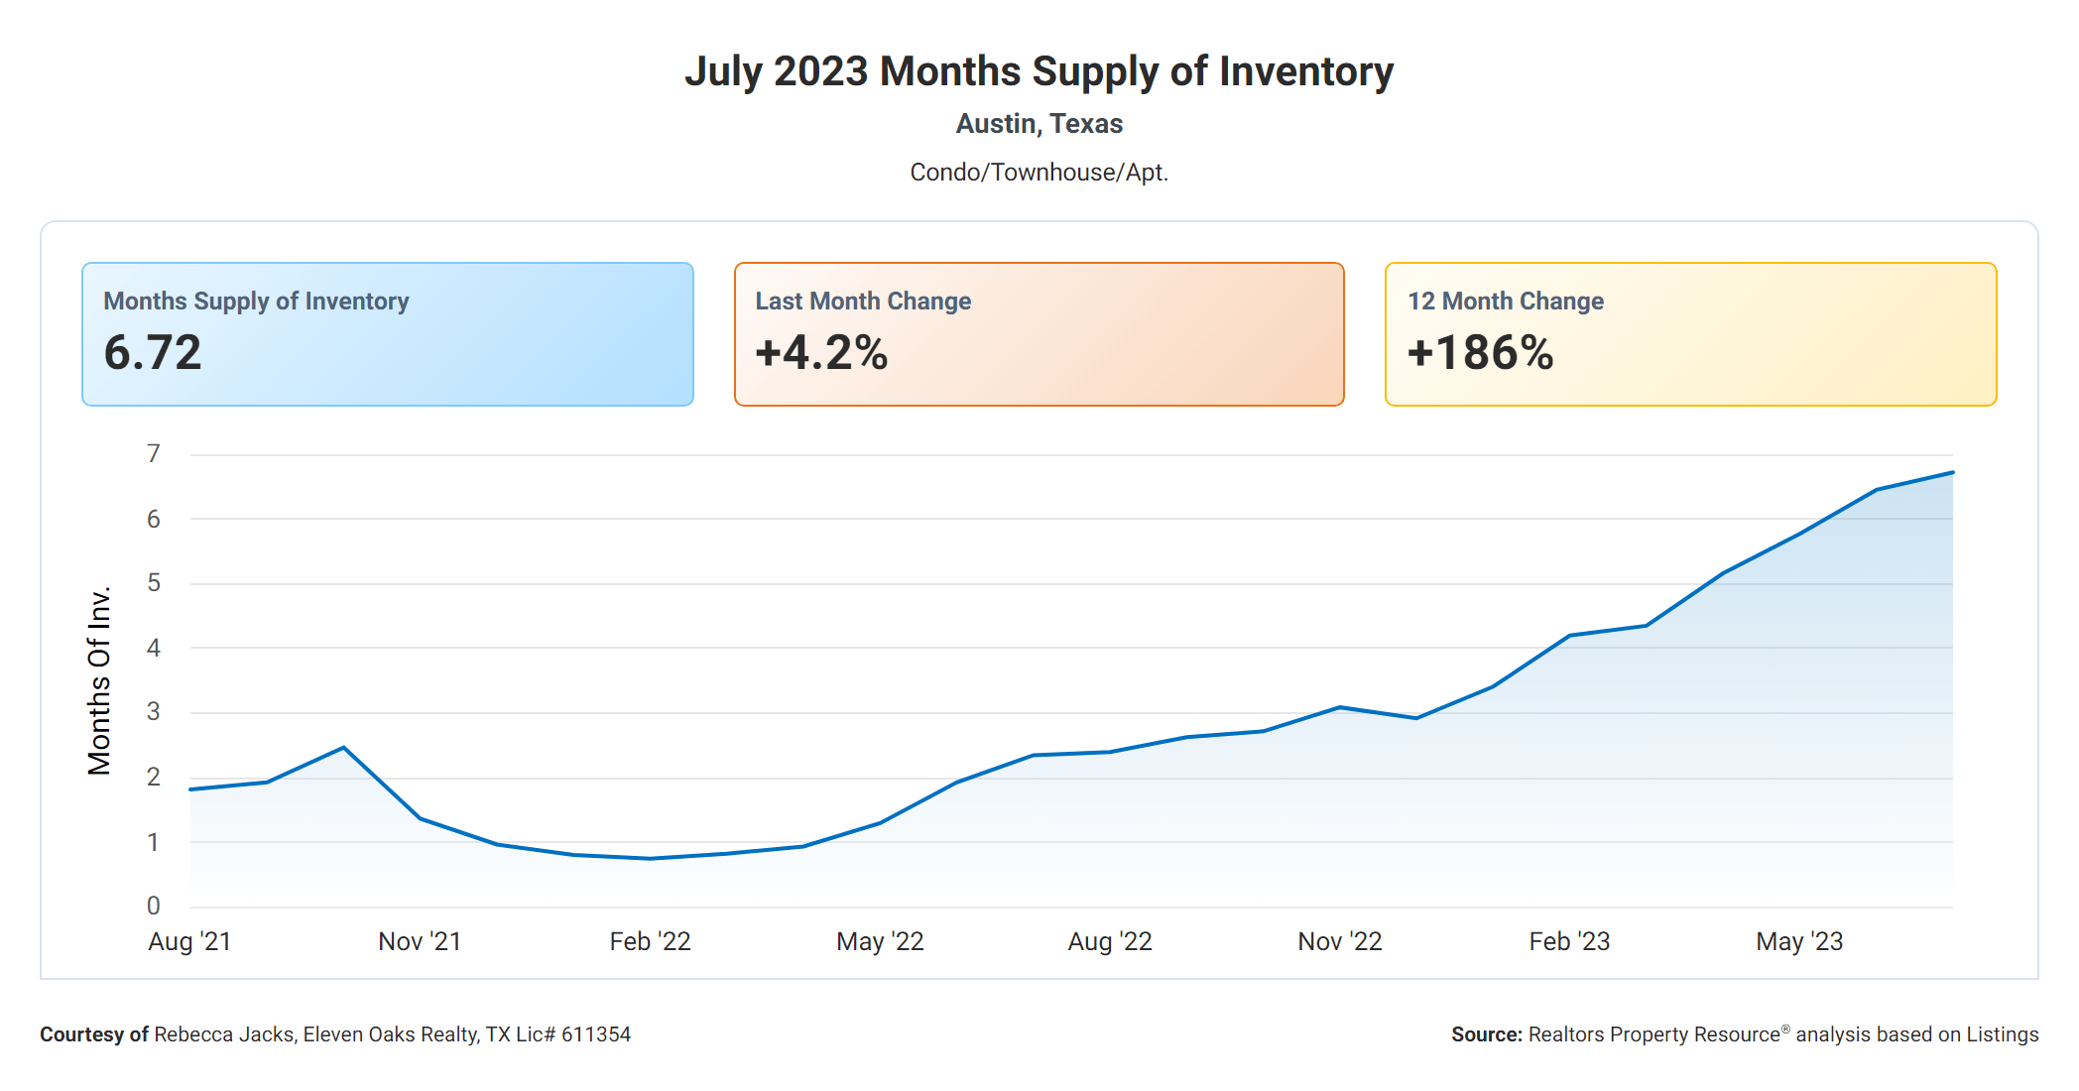Click the Months Of Inv. y-axis title
This screenshot has height=1091, width=2079.
point(99,680)
